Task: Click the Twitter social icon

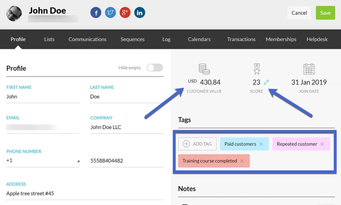Action: [110, 12]
